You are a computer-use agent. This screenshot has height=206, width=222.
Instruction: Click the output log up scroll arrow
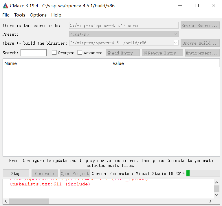pyautogui.click(x=217, y=183)
